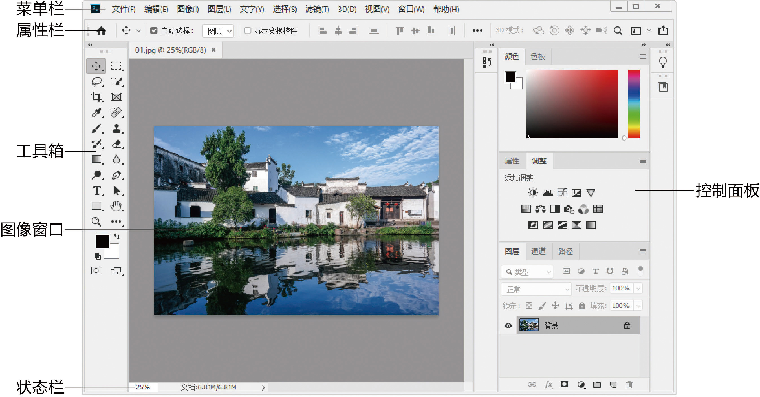
Task: Select the Quick Selection tool
Action: point(116,82)
